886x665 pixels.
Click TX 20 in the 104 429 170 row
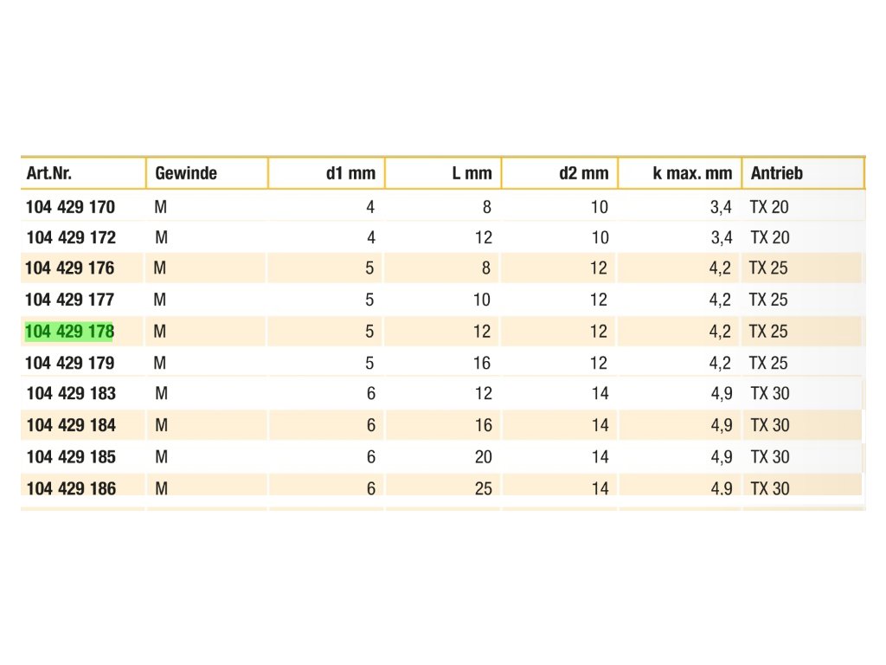pos(769,207)
